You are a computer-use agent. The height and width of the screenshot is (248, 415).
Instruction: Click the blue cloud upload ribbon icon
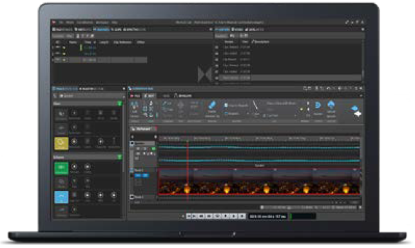click(x=331, y=105)
